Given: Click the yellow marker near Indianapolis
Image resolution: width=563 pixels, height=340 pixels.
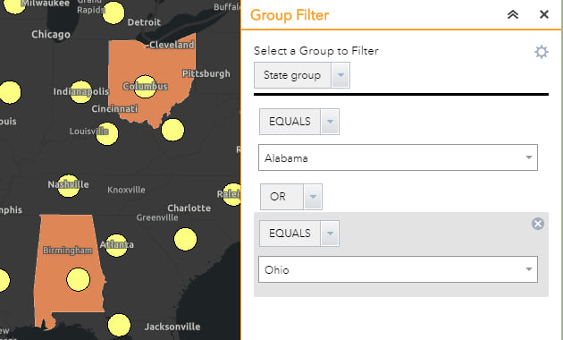Looking at the screenshot, I should click(80, 91).
